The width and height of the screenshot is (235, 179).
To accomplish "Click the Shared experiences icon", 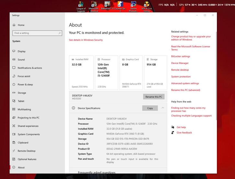I will (x=14, y=126).
